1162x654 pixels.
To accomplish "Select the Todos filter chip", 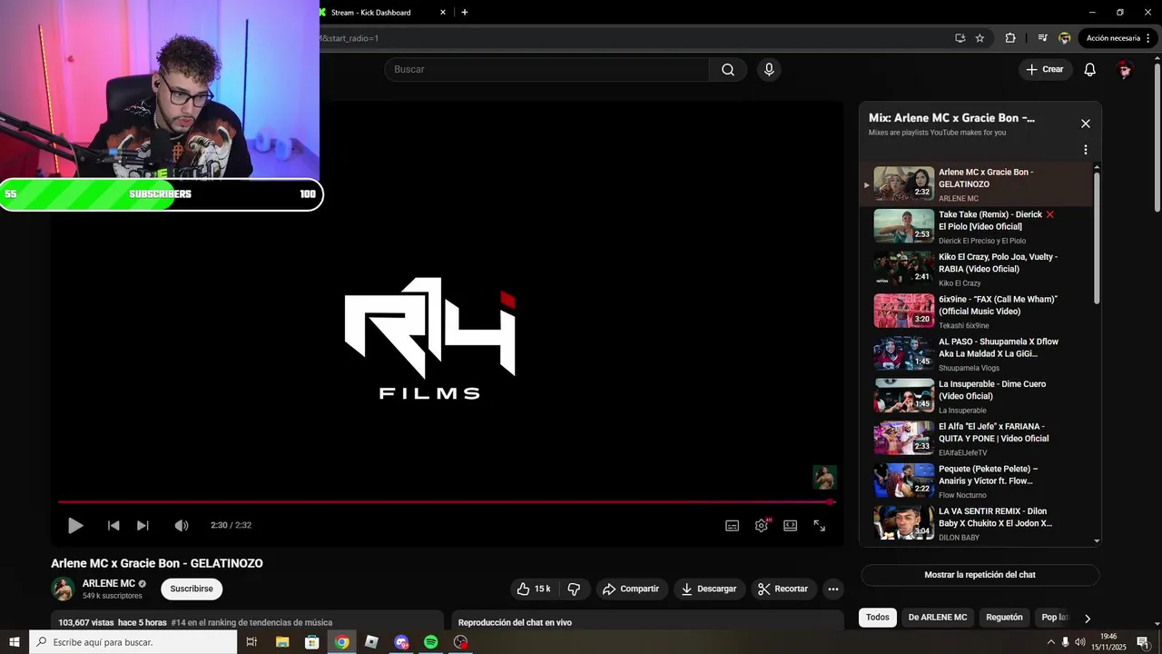I will coord(878,618).
